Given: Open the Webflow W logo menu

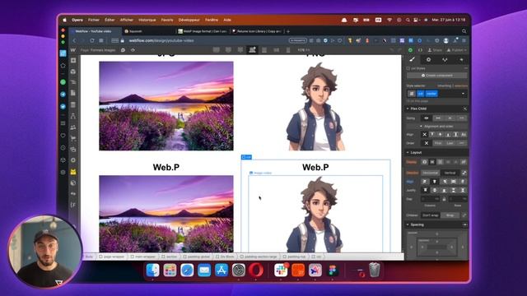Looking at the screenshot, I should (73, 50).
